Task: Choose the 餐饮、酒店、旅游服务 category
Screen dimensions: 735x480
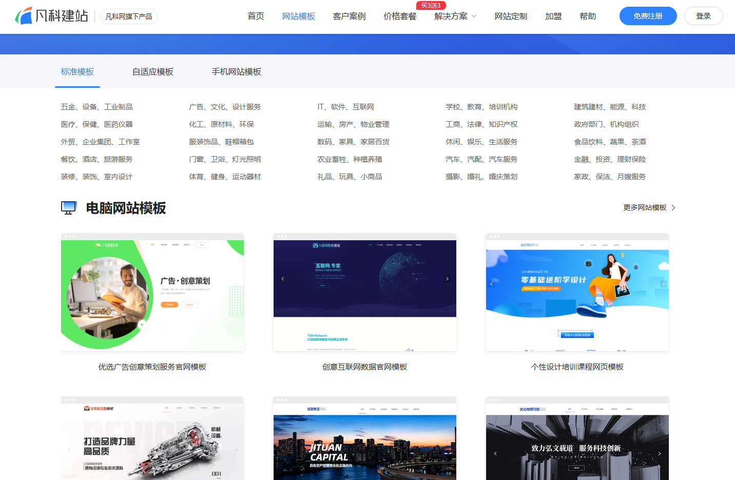Action: 96,159
